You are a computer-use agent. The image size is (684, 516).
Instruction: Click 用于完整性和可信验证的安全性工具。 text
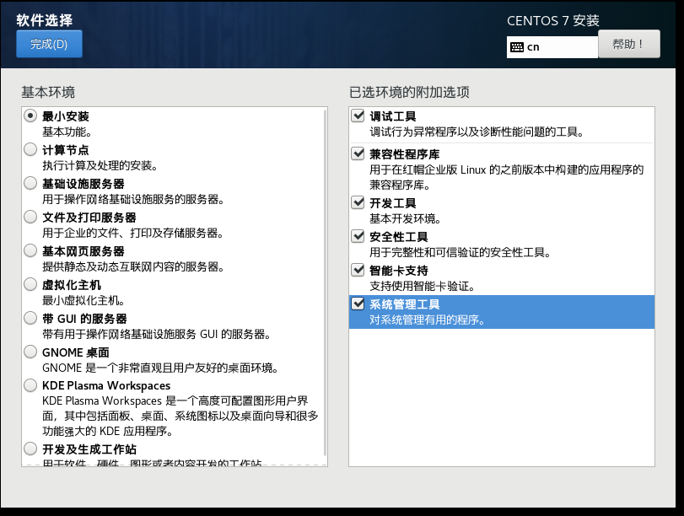click(x=460, y=252)
